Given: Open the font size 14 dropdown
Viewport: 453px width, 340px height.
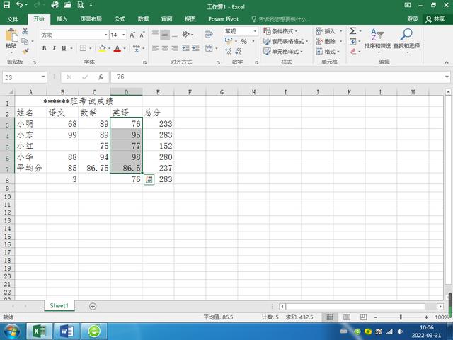Looking at the screenshot, I should (124, 35).
